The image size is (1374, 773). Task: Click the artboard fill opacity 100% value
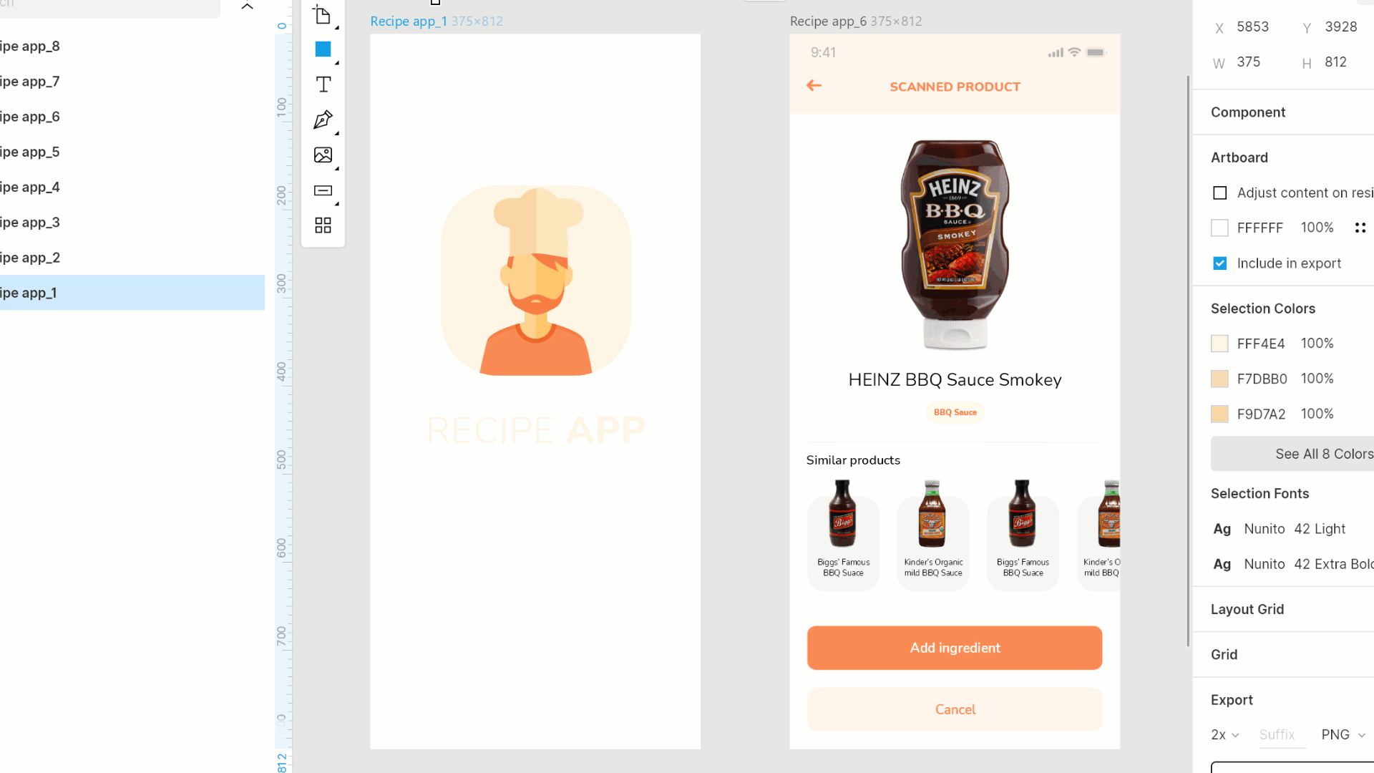pyautogui.click(x=1317, y=228)
